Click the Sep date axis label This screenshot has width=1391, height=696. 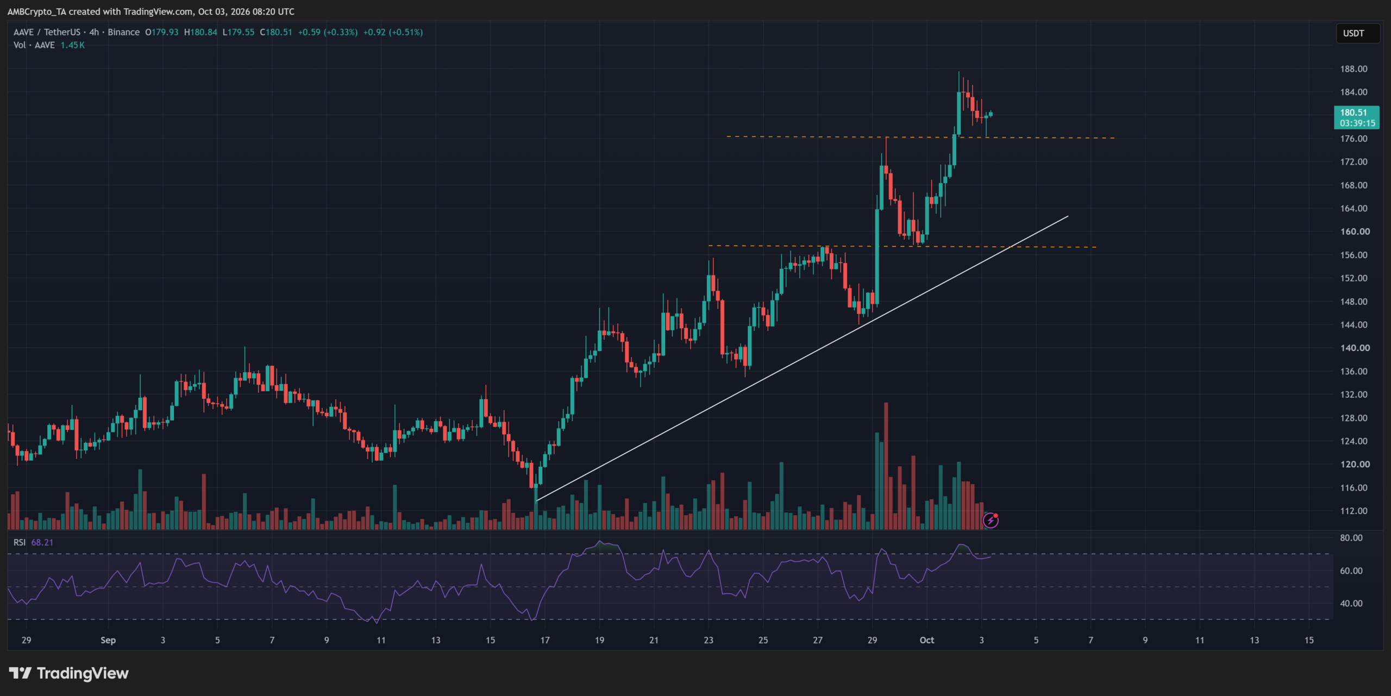108,640
